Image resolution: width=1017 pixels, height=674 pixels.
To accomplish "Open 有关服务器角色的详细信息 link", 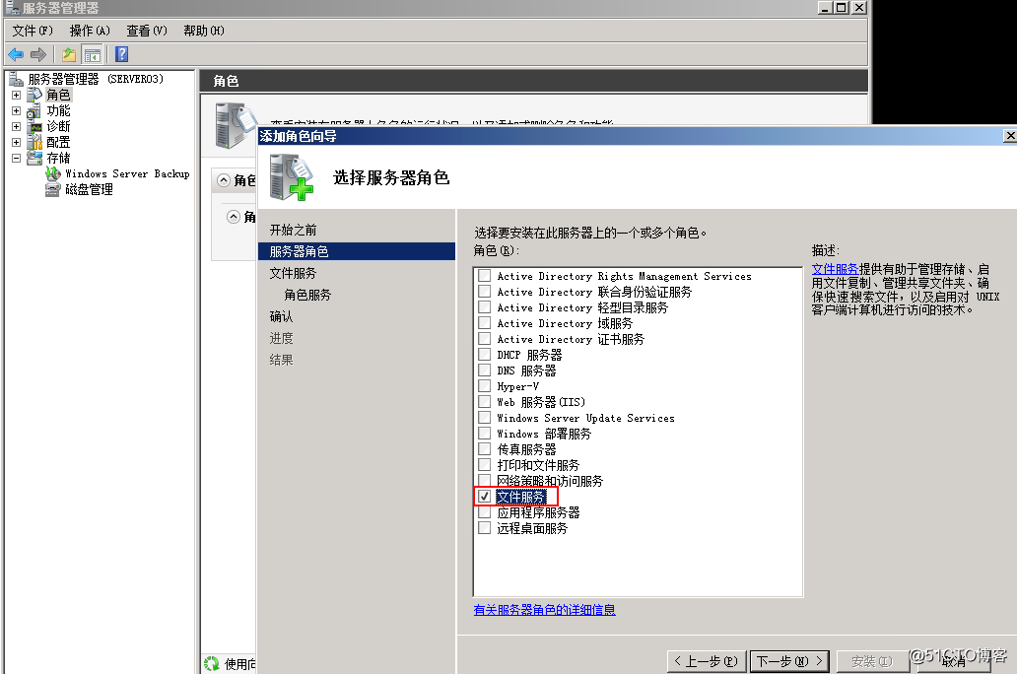I will tap(544, 610).
